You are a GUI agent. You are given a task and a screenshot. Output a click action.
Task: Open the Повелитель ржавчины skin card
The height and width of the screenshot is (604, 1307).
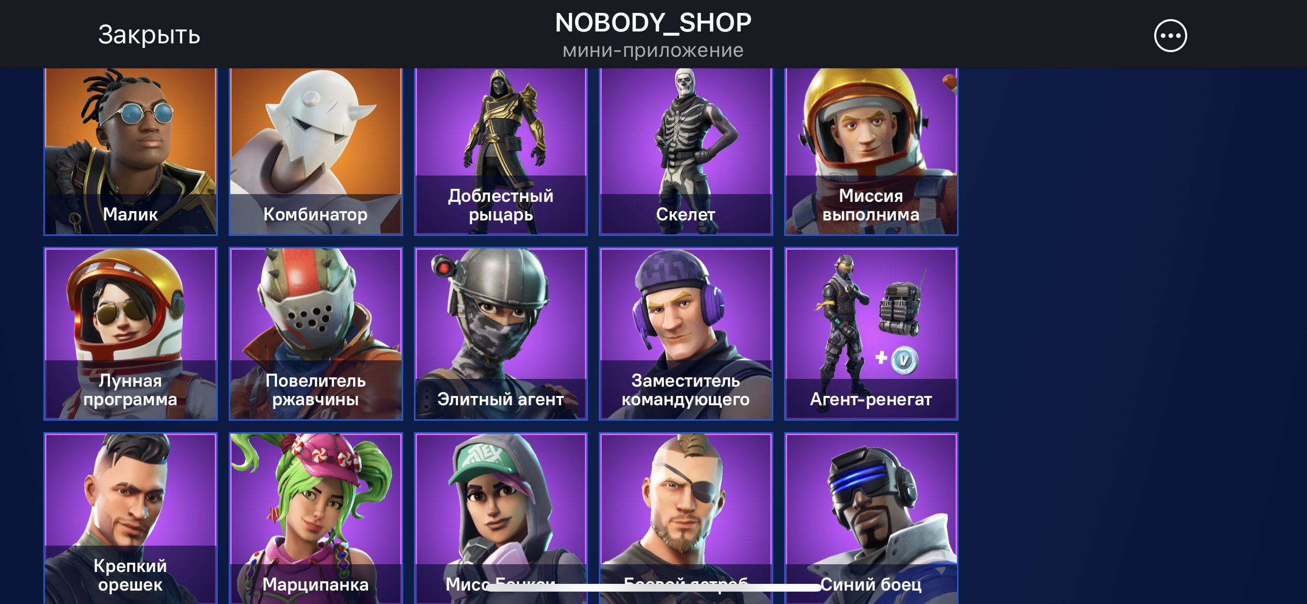315,333
